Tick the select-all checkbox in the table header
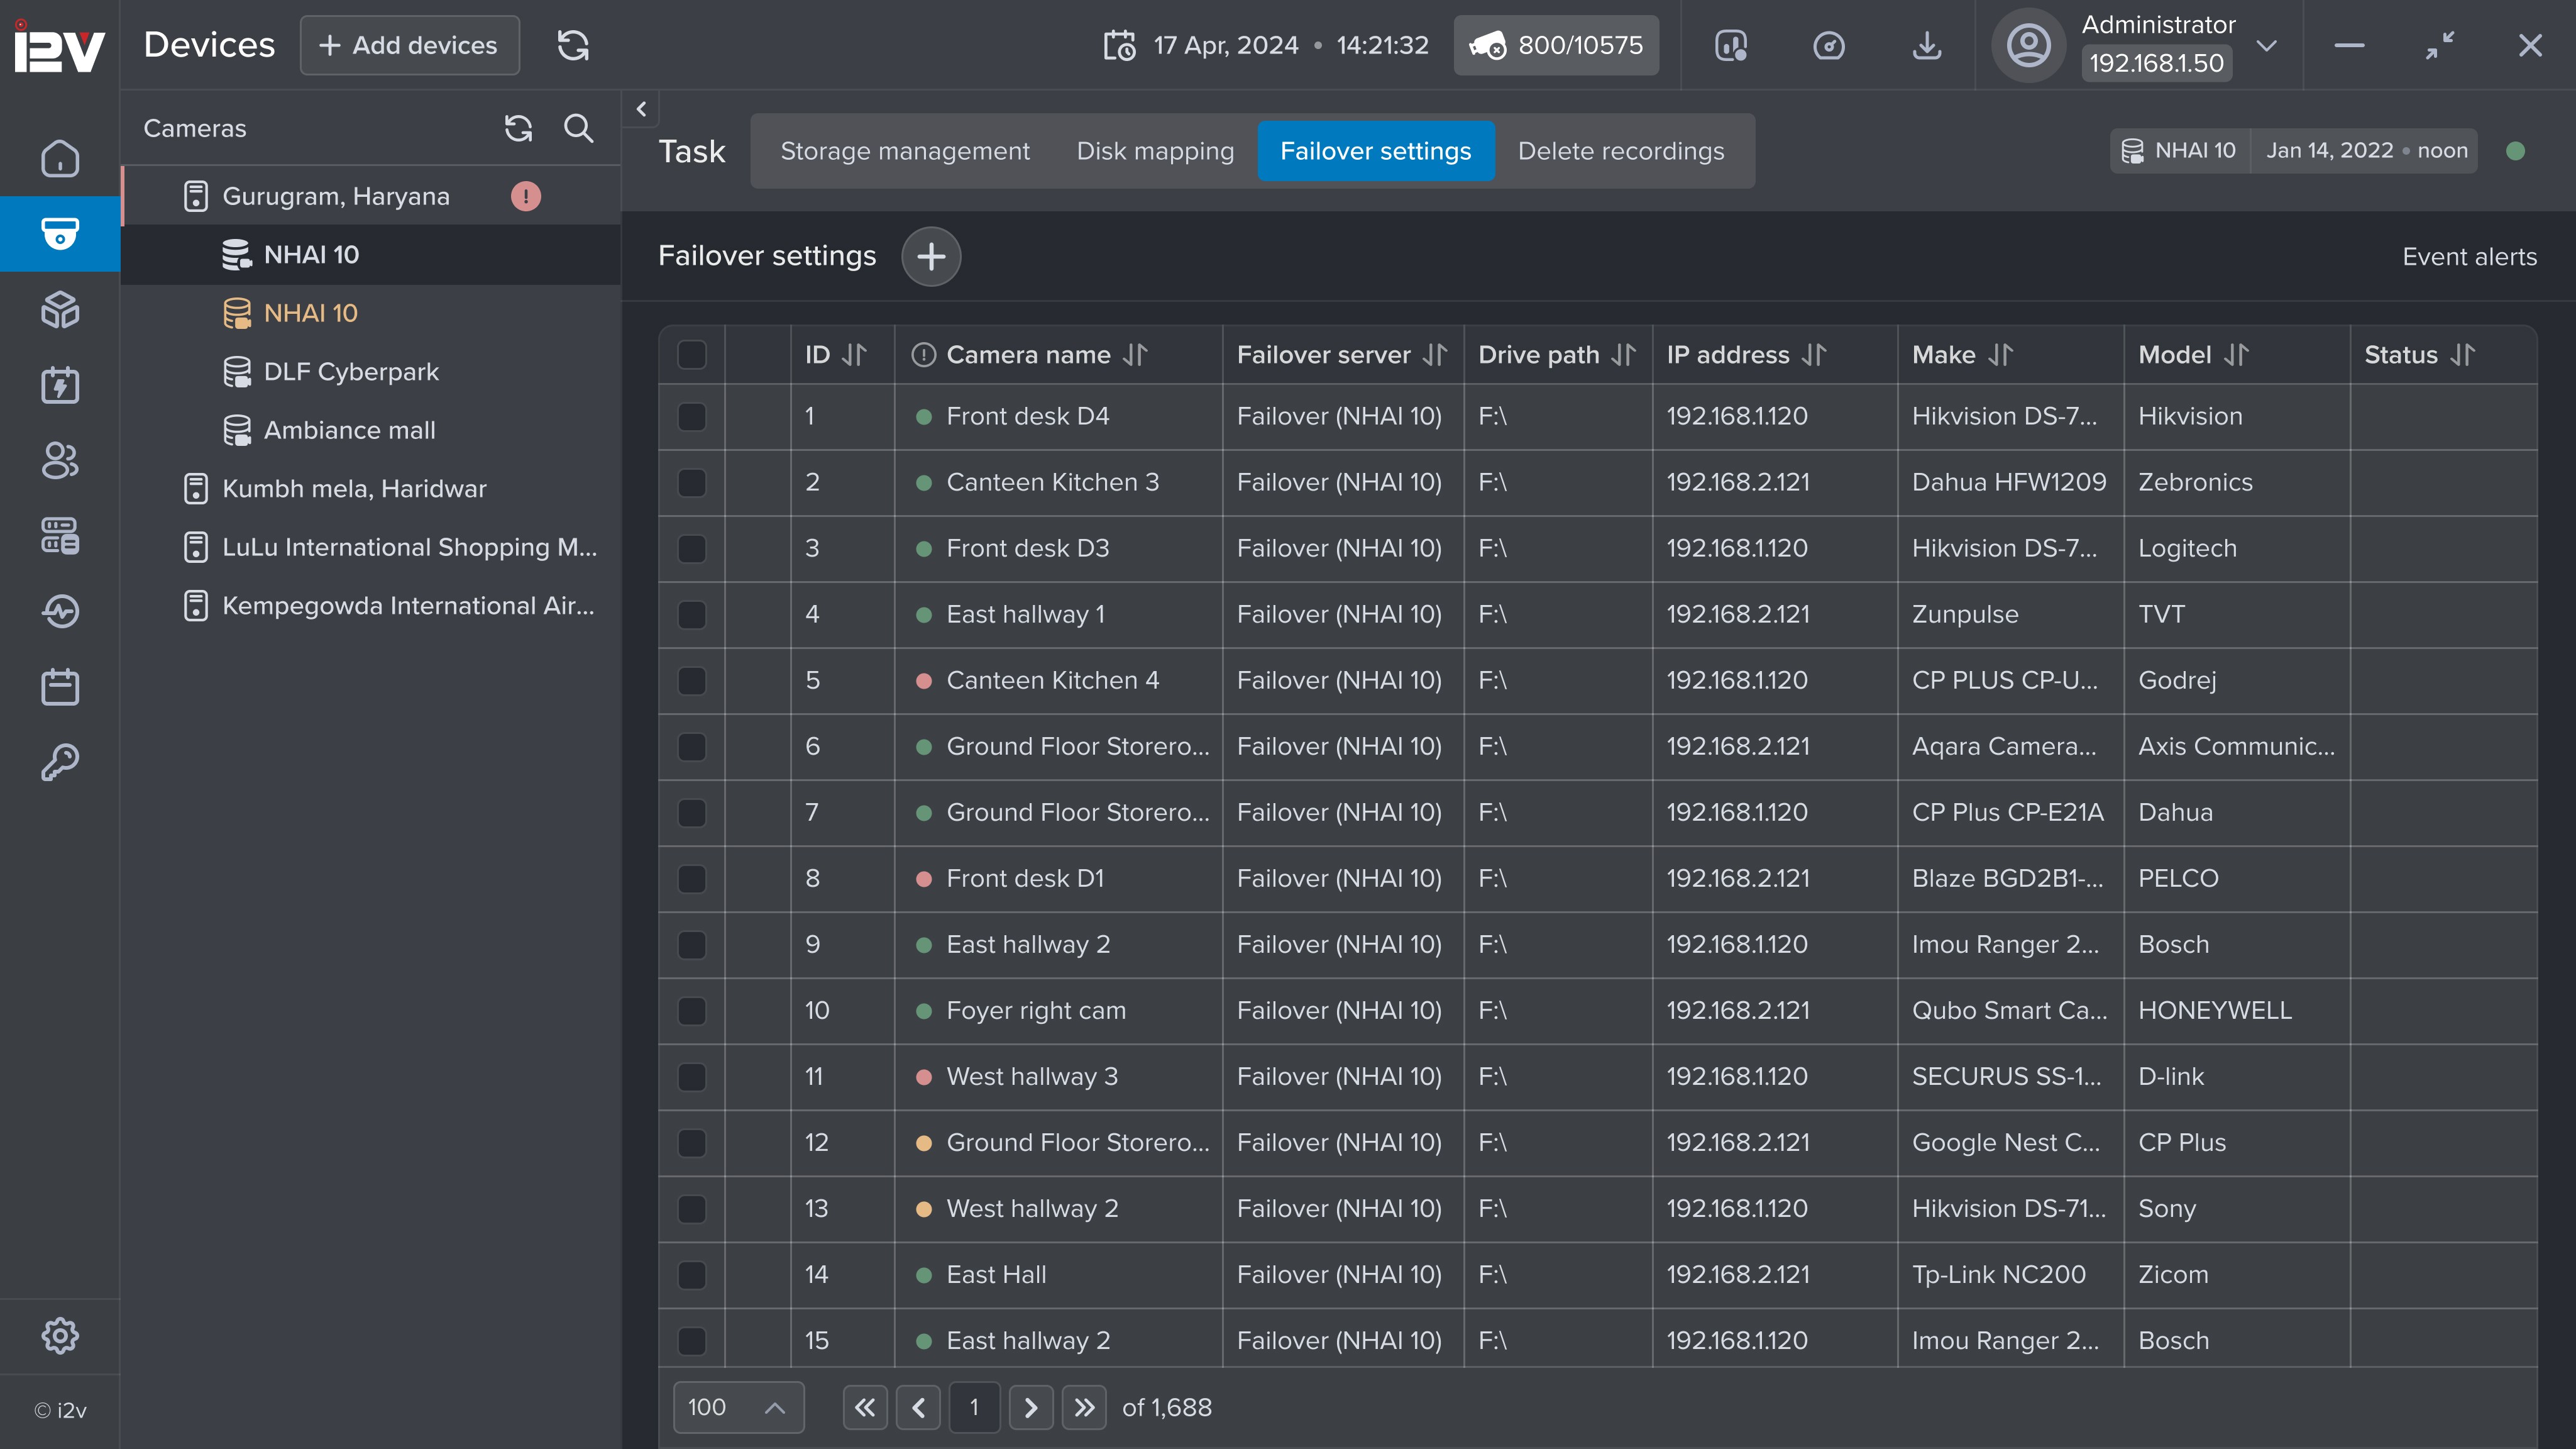The height and width of the screenshot is (1449, 2576). tap(692, 354)
